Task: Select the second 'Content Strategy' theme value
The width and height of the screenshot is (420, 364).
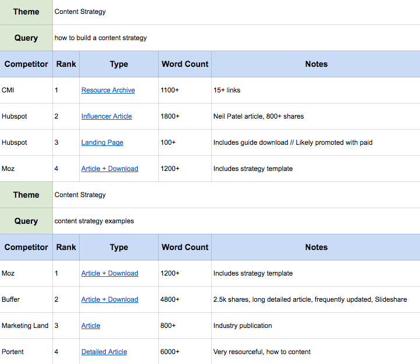Action: click(236, 195)
